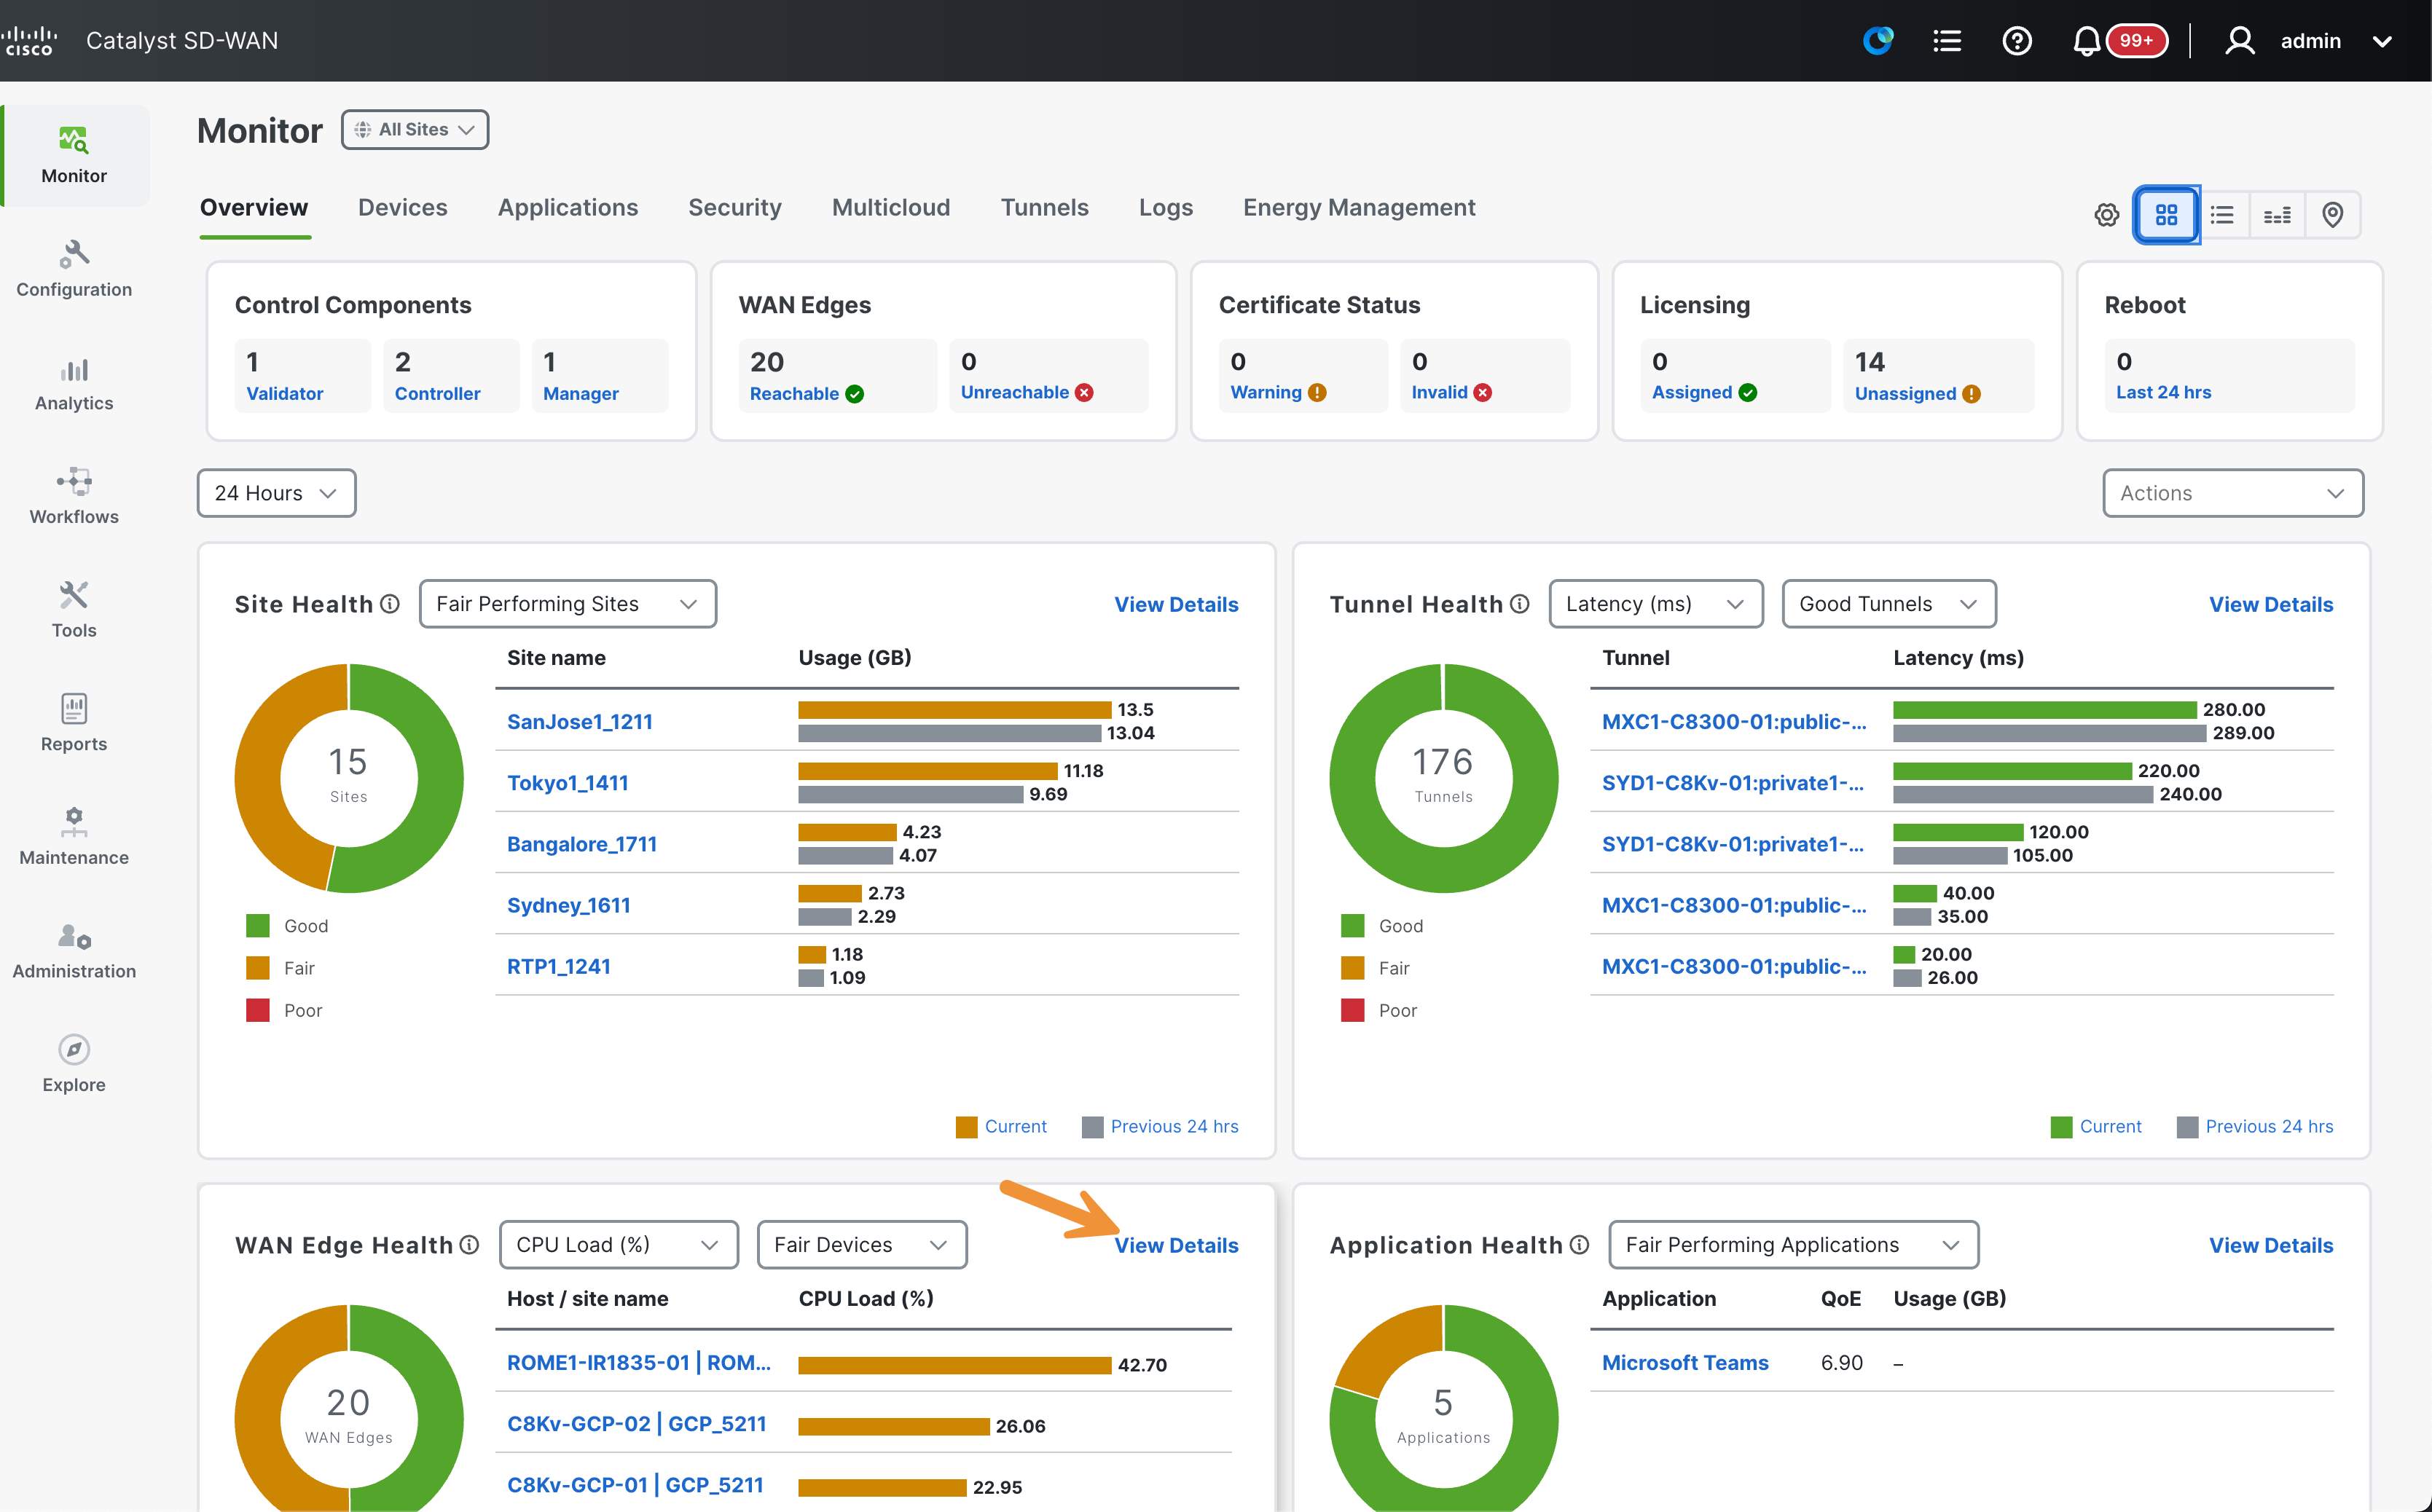Open Workflows from the sidebar

coord(74,496)
